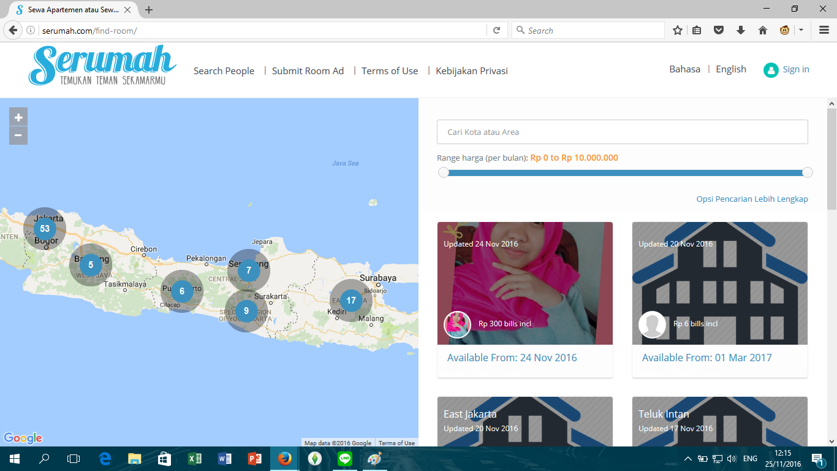Open a new browser tab with plus

tap(149, 10)
